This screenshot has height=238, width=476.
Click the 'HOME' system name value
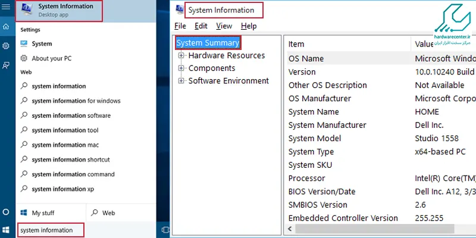click(427, 112)
